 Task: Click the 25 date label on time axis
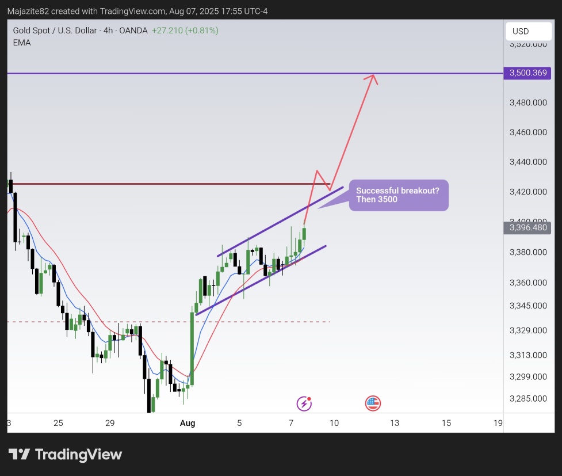[58, 423]
